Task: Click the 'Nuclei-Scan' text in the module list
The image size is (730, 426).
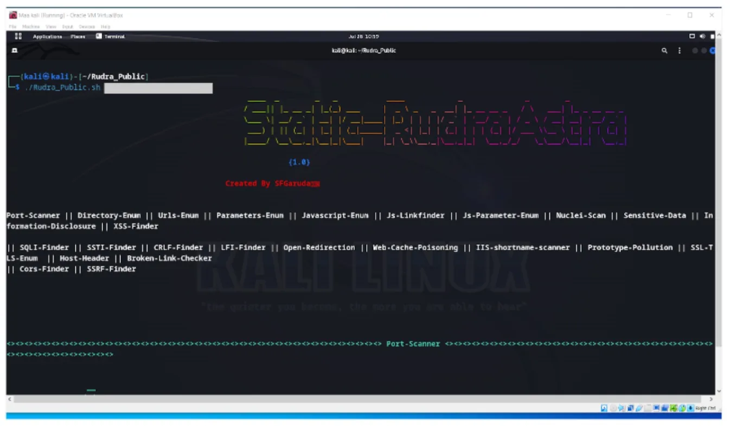Action: tap(581, 215)
